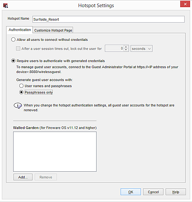Click the WatchGuard app icon in title bar
Viewport: 192px width, 202px height.
[x=6, y=6]
